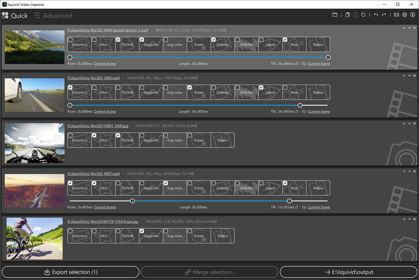
Task: Click the redo arrow icon
Action: [384, 15]
